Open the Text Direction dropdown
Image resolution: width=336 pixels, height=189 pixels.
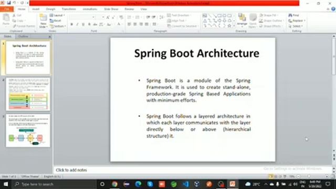(179, 15)
